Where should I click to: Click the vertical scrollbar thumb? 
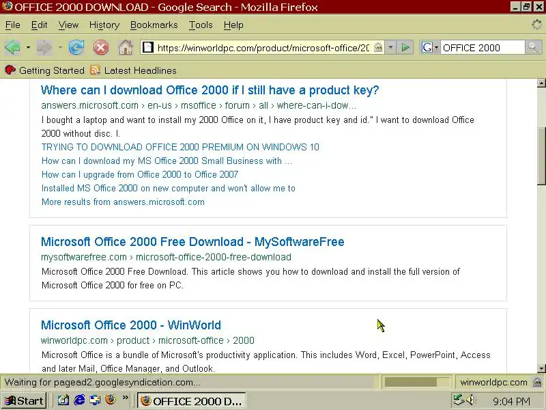coord(541,157)
